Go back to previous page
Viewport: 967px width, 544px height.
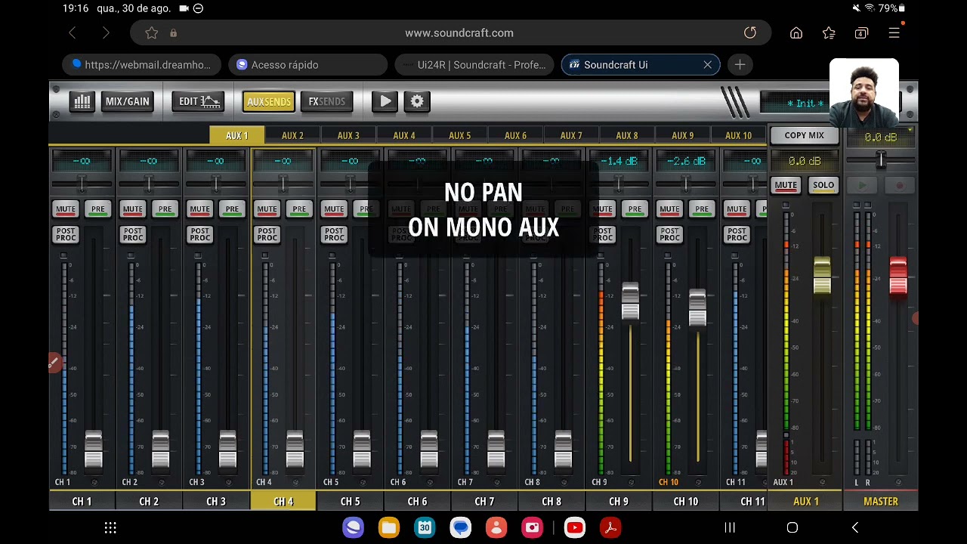(x=73, y=33)
